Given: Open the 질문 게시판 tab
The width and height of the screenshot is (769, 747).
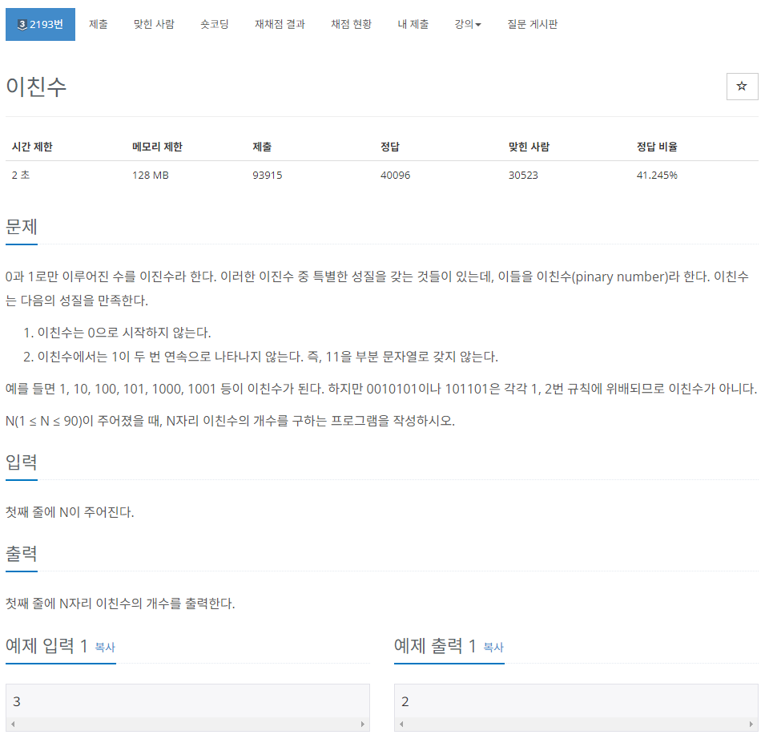Looking at the screenshot, I should tap(532, 25).
